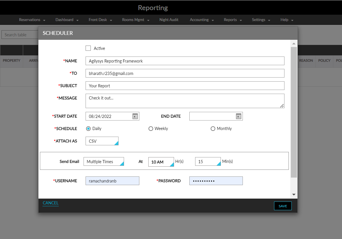Click the SUBJECT field containing Your Report
Screen dimensions: 342x239
185,86
